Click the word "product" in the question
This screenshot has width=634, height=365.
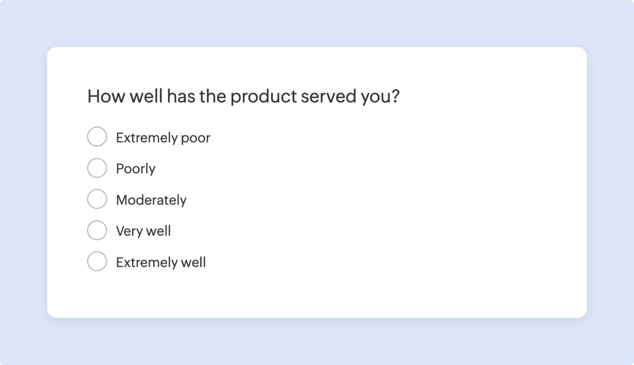click(264, 97)
